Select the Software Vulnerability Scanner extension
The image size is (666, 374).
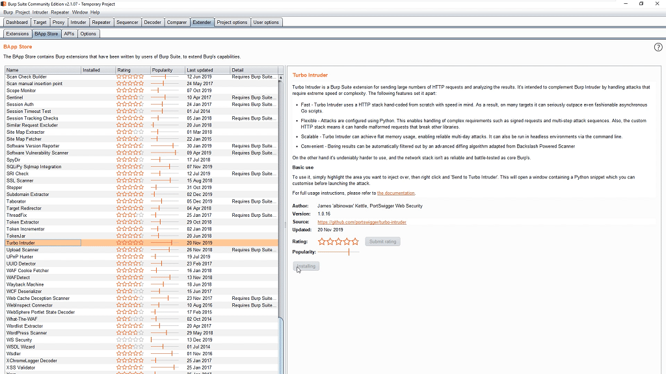point(141,153)
